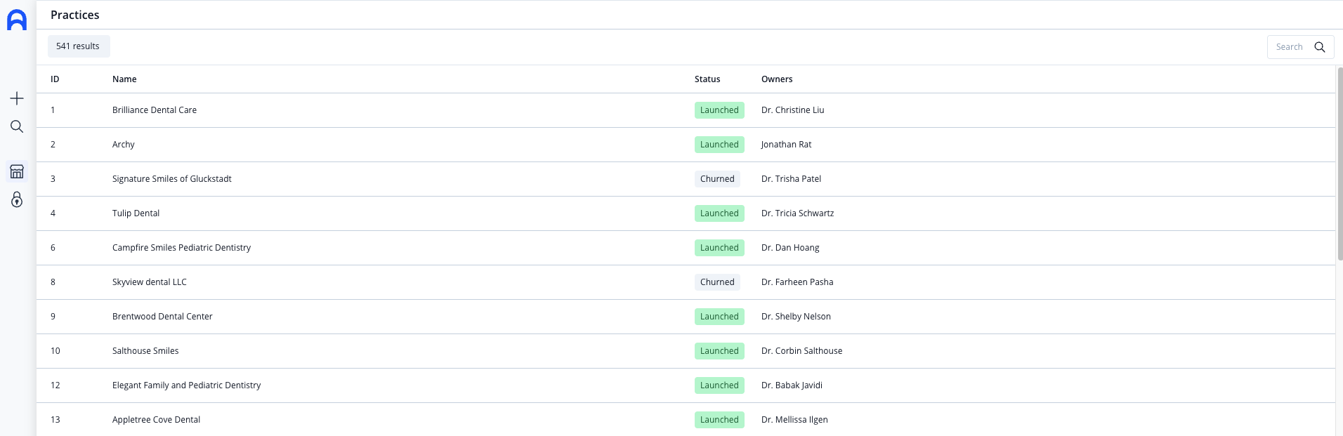Click the lock security icon in sidebar
The width and height of the screenshot is (1343, 436).
pos(17,200)
